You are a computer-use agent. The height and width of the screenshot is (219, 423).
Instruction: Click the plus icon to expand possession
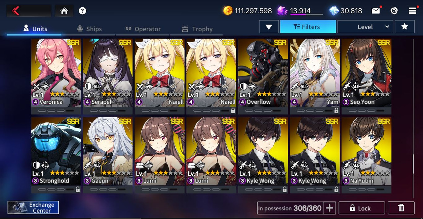tap(329, 208)
